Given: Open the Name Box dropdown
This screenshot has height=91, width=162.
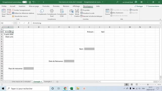Looking at the screenshot, I should (x=12, y=23).
